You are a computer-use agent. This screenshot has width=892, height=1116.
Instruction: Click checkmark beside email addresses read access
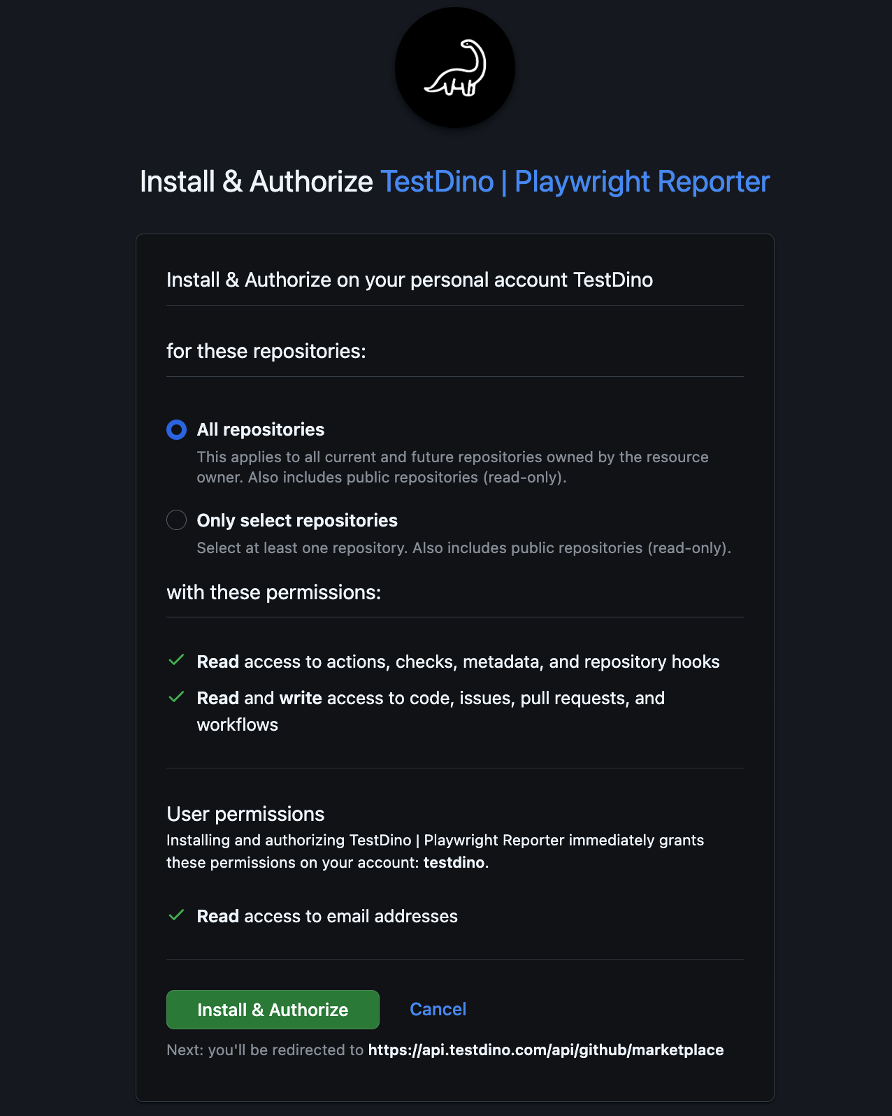click(177, 915)
